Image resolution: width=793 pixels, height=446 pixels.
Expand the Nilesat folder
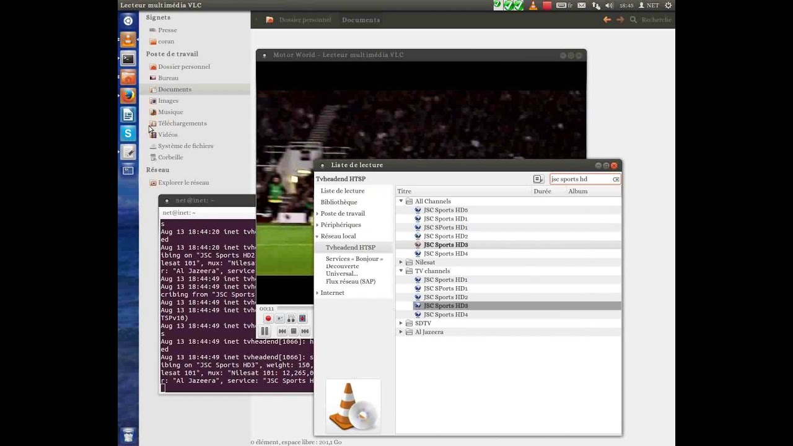(401, 262)
